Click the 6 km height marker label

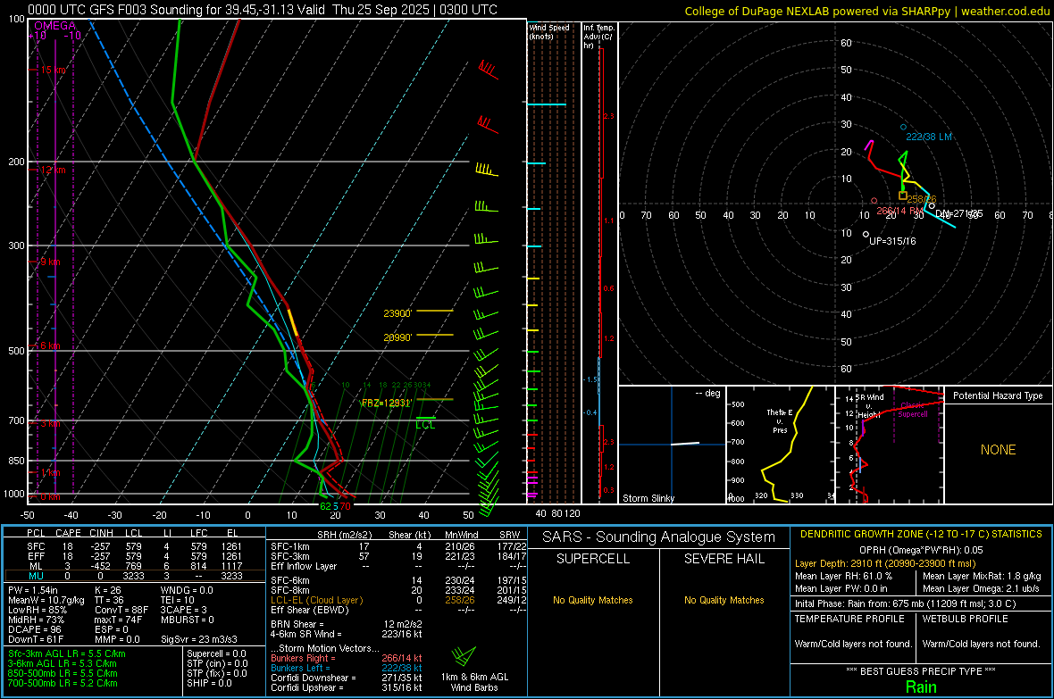click(50, 345)
